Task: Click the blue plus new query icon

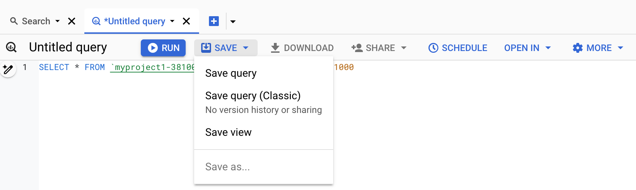Action: [214, 21]
